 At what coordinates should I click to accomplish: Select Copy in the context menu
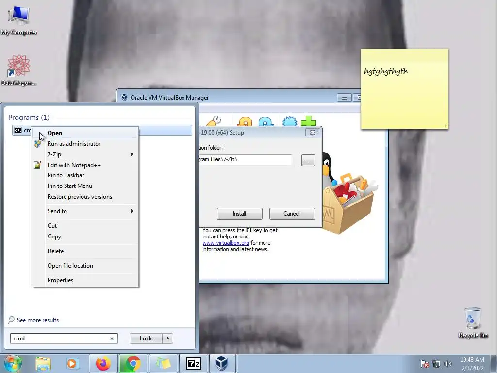pyautogui.click(x=84, y=237)
